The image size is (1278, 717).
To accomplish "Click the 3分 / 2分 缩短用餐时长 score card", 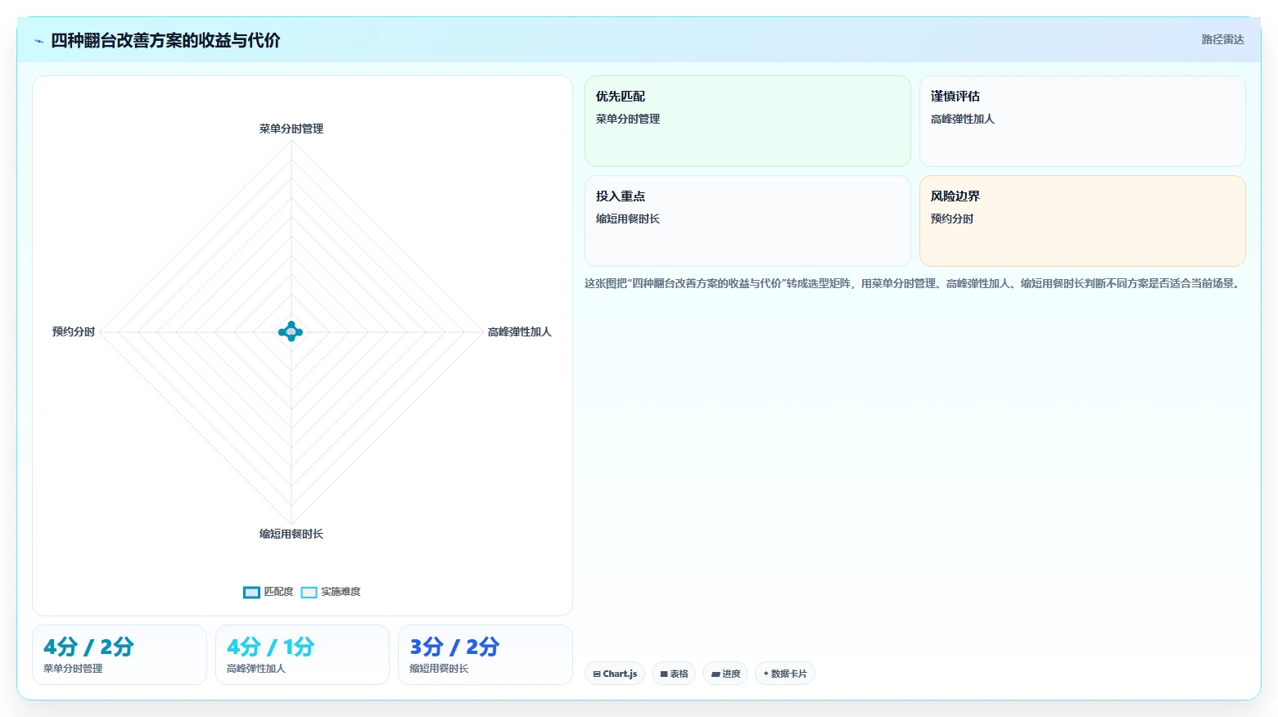I will click(x=485, y=655).
